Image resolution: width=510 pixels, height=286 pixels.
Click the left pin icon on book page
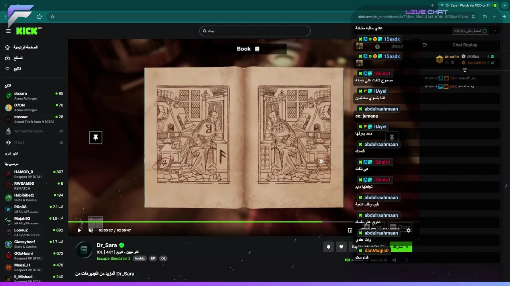point(96,137)
